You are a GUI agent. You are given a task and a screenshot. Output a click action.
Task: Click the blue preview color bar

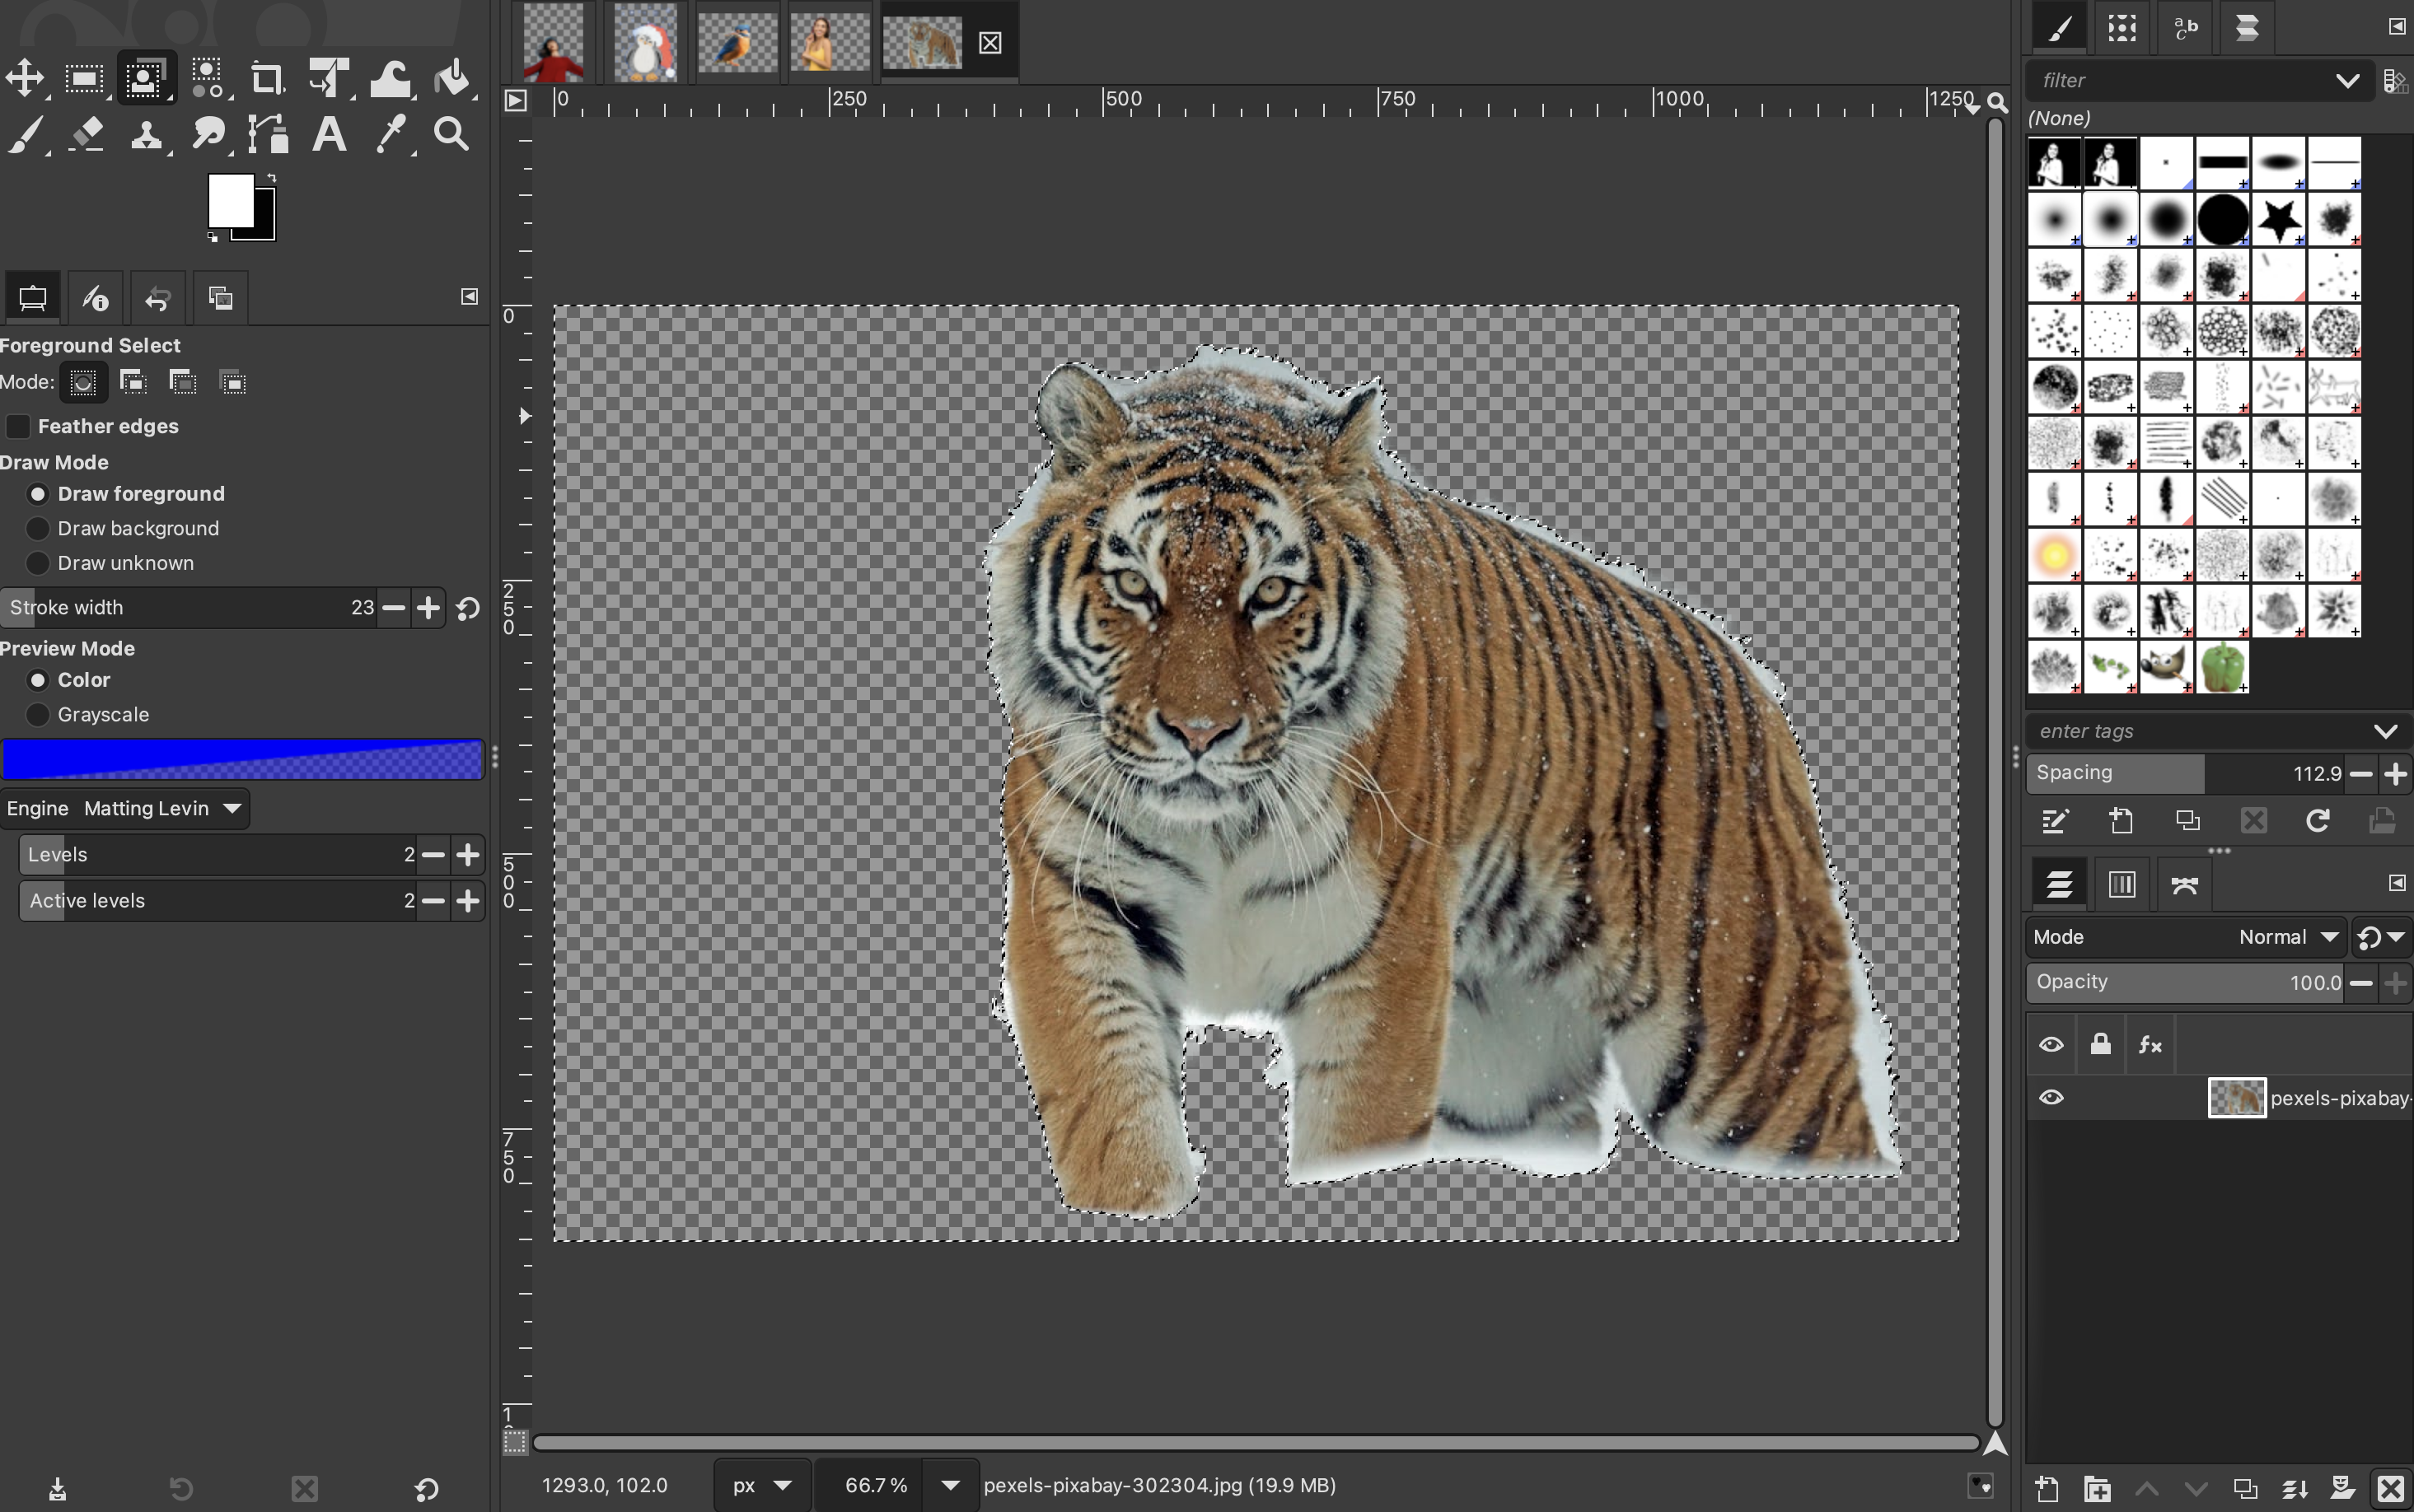pyautogui.click(x=242, y=760)
